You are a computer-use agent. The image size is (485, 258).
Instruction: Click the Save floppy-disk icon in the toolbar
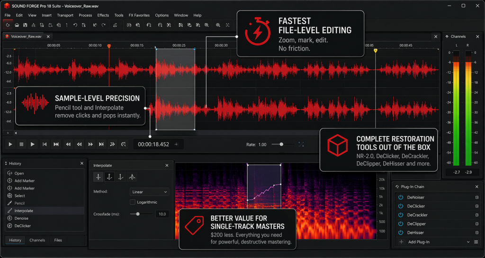click(x=26, y=25)
